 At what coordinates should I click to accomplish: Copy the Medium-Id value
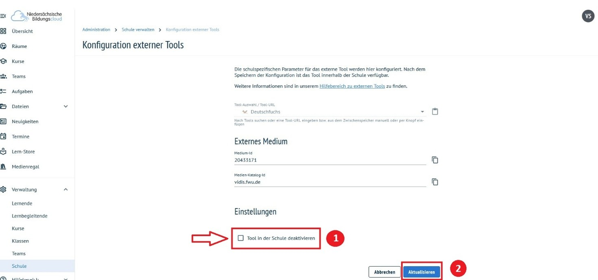tap(435, 160)
